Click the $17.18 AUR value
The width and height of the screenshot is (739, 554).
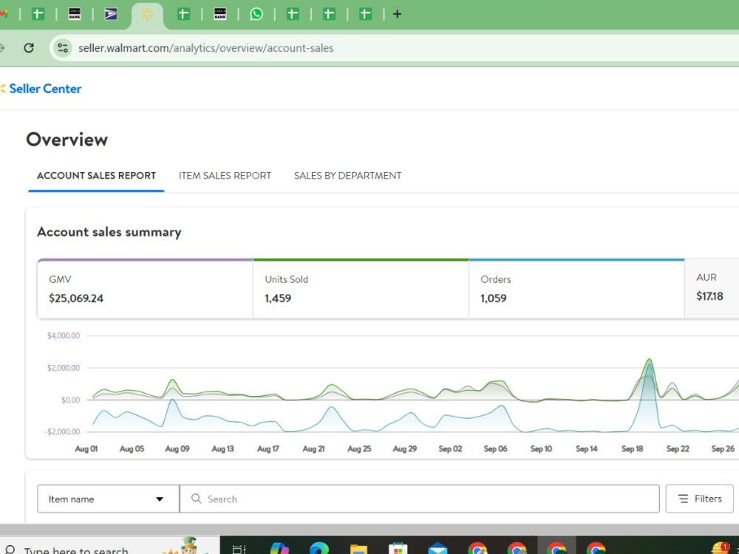click(x=709, y=296)
